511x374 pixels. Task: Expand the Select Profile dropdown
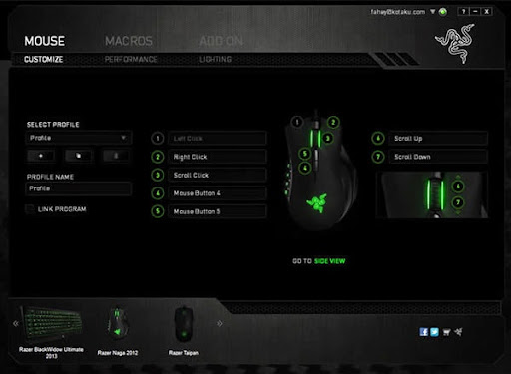pos(79,138)
